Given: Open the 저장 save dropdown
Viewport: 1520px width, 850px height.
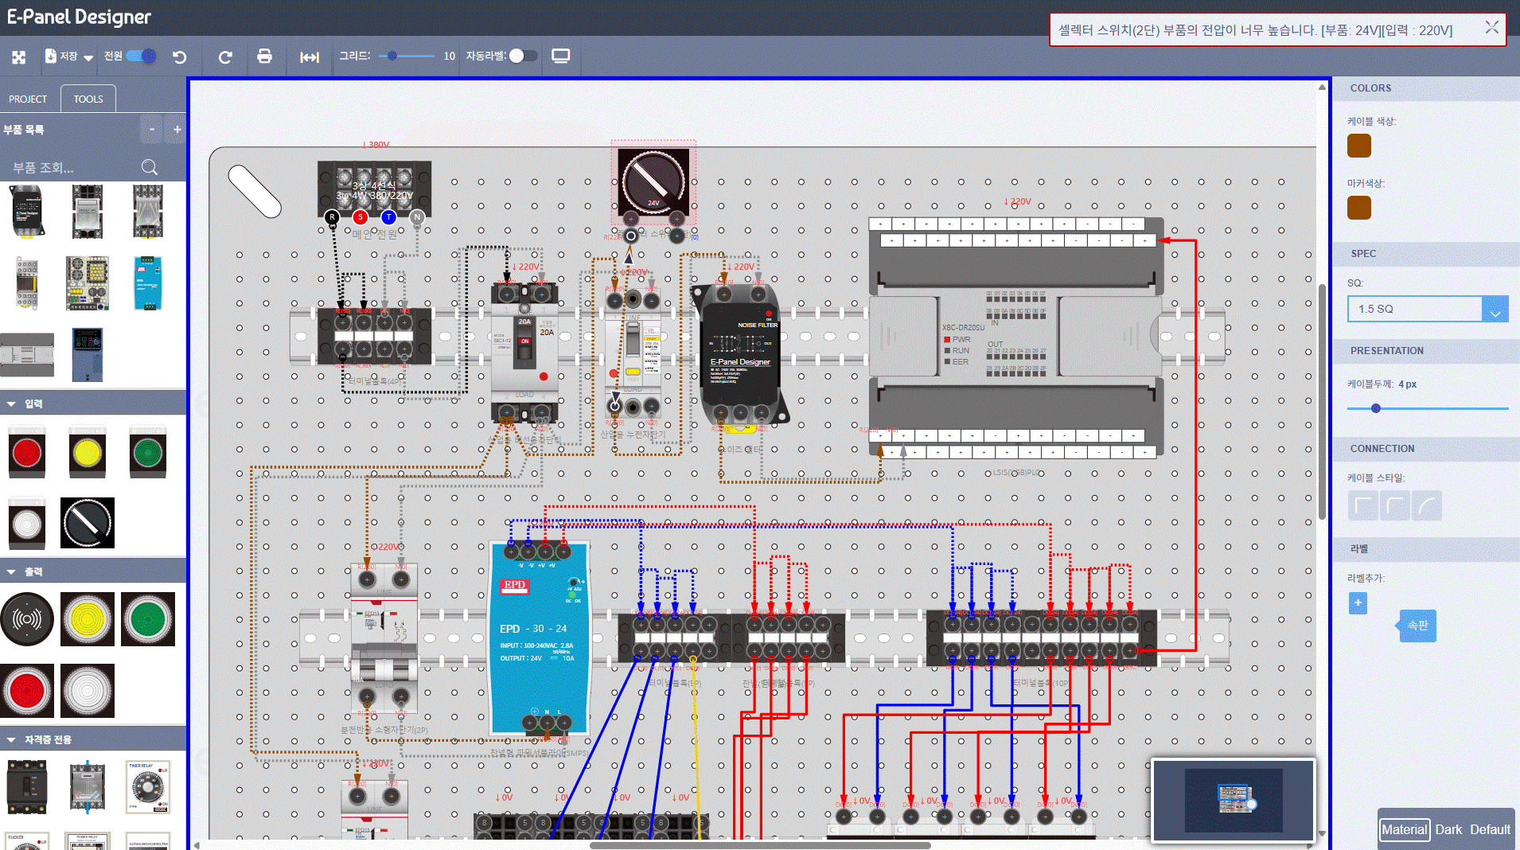Looking at the screenshot, I should click(88, 57).
